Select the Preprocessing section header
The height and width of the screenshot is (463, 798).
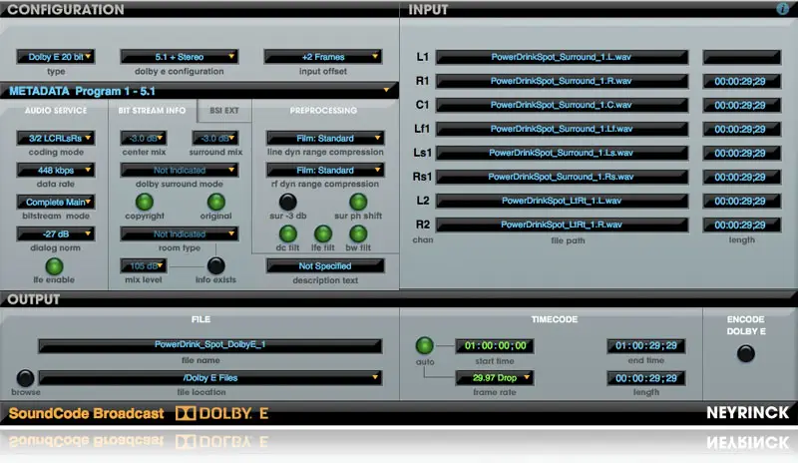pos(323,110)
